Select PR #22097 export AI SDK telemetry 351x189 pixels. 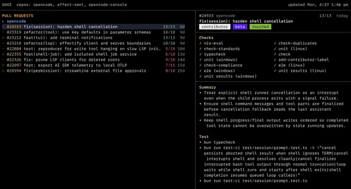tap(93, 65)
